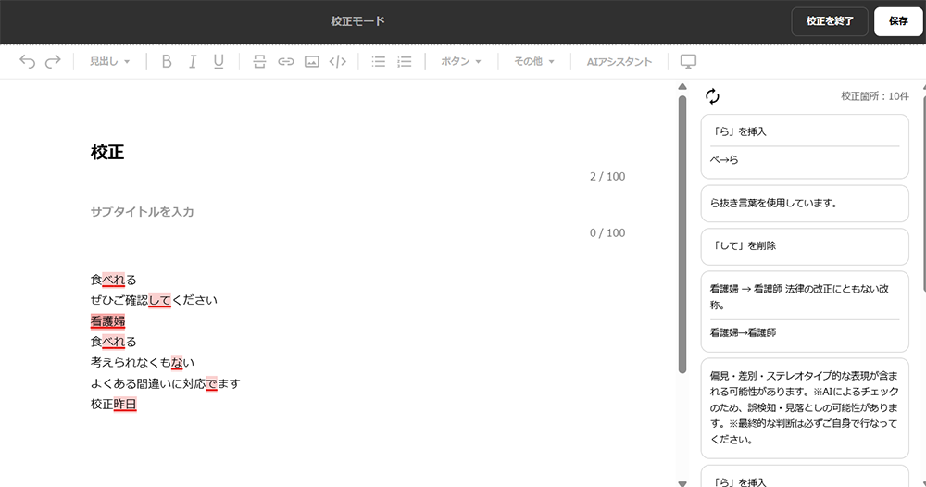Click highlighted な in 考えられなくもない
This screenshot has width=926, height=487.
click(177, 362)
